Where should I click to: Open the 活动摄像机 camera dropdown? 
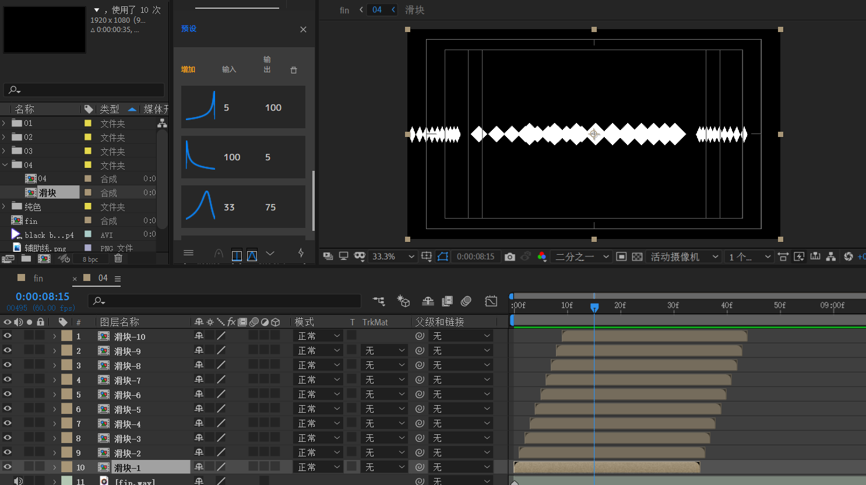(x=684, y=256)
